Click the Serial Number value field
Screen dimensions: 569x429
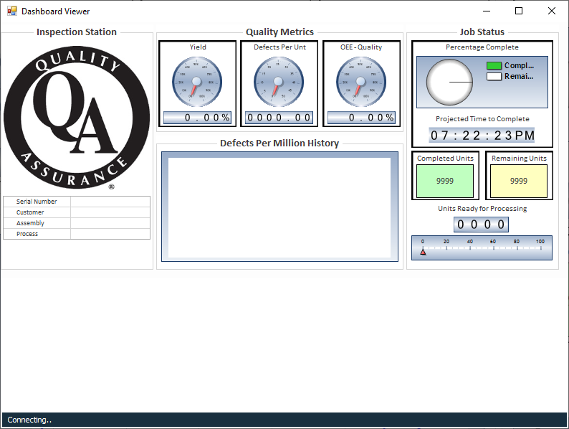point(110,202)
